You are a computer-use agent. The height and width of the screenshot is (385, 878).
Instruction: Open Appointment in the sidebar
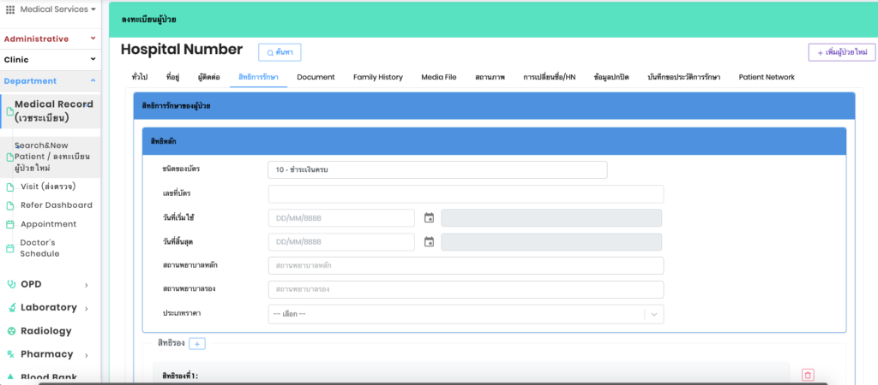click(x=48, y=224)
